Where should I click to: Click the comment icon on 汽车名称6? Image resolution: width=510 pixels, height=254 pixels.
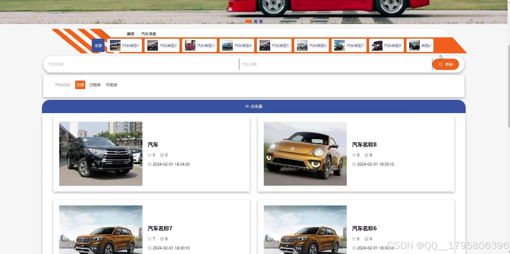pyautogui.click(x=366, y=239)
